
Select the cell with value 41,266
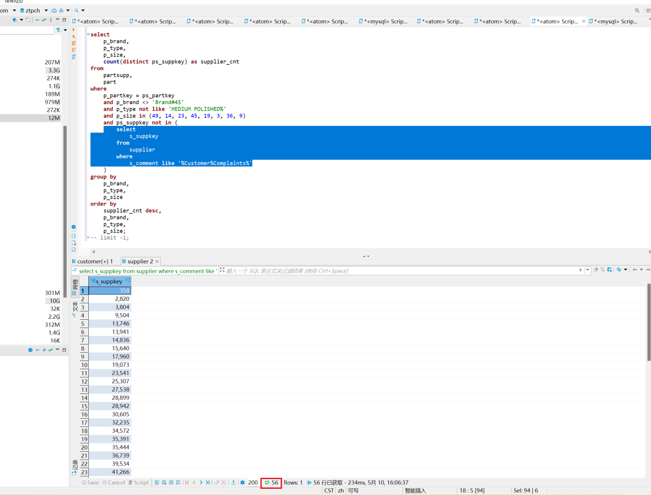109,472
